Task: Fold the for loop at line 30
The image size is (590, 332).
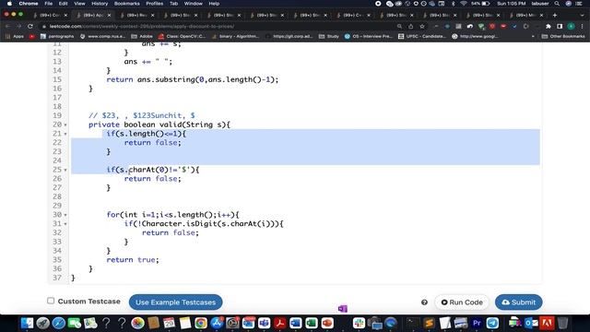Action: click(x=65, y=215)
